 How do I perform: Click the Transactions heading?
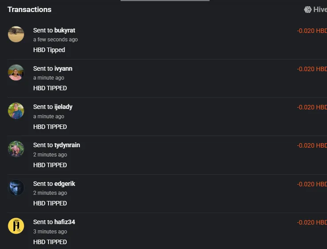29,10
